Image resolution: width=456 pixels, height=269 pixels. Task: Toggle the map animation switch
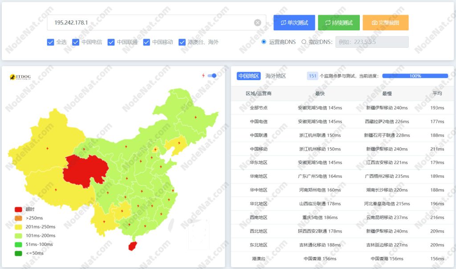212,76
